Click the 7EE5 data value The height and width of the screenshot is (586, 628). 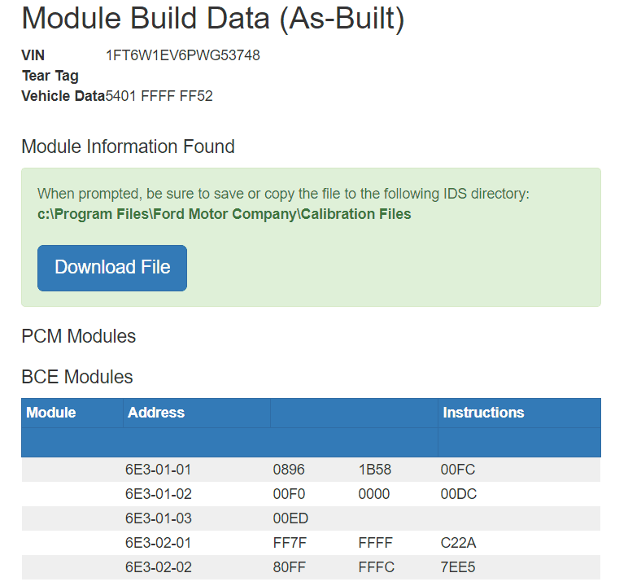[x=458, y=567]
